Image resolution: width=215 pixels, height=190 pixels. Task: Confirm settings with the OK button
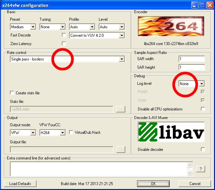(x=153, y=183)
